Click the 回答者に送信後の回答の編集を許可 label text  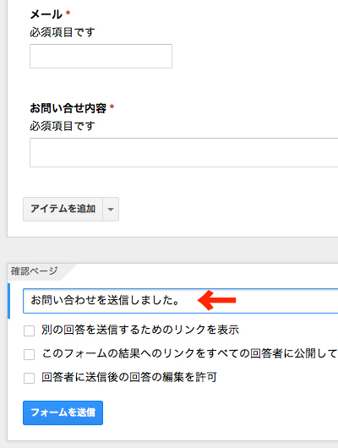pyautogui.click(x=129, y=377)
